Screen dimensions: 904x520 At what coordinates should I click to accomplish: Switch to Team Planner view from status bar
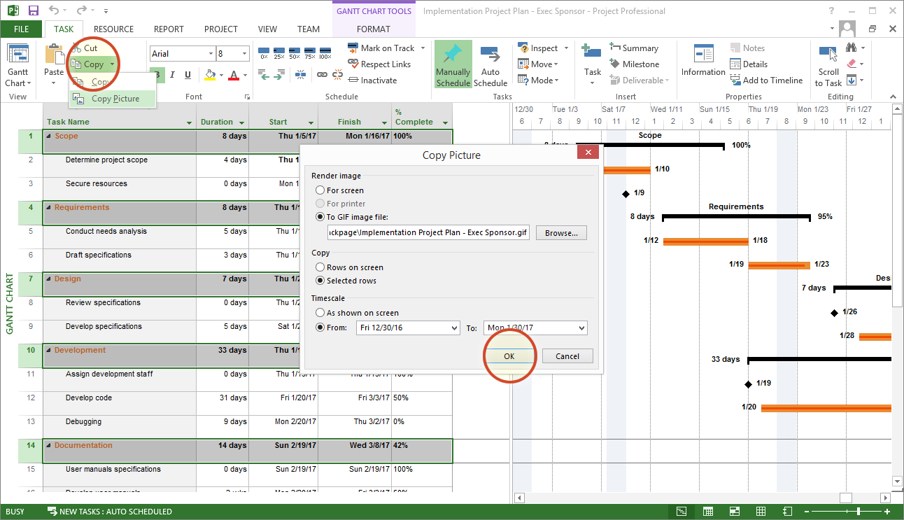click(x=734, y=512)
